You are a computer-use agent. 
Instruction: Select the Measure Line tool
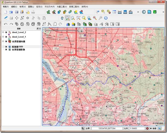pos(120,12)
